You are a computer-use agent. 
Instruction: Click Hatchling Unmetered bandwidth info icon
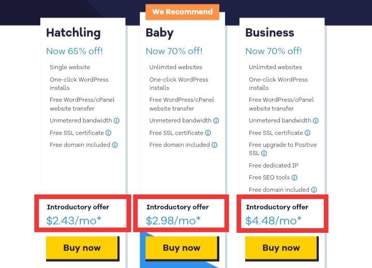tap(116, 121)
